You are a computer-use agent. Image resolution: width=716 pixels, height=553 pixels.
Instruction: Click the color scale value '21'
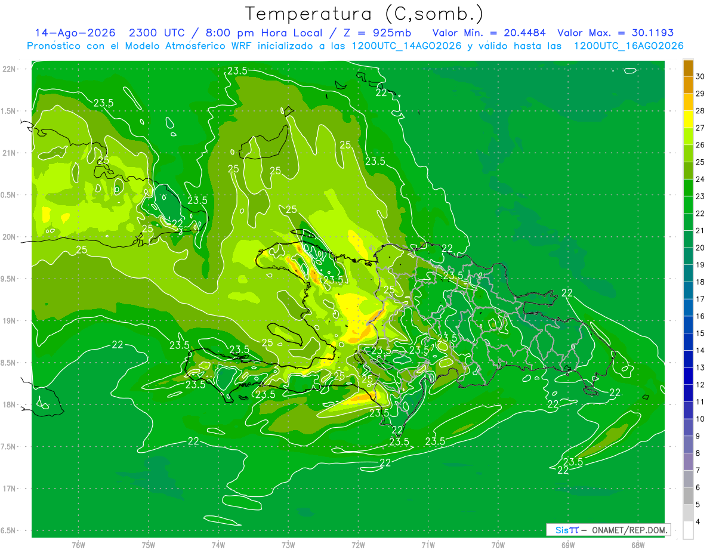700,230
